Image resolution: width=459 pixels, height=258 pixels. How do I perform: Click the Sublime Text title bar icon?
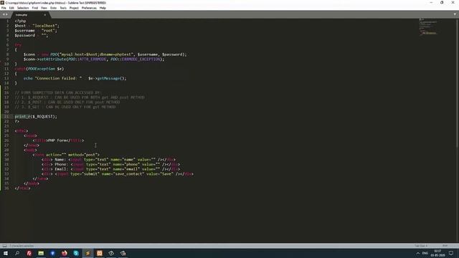2,3
